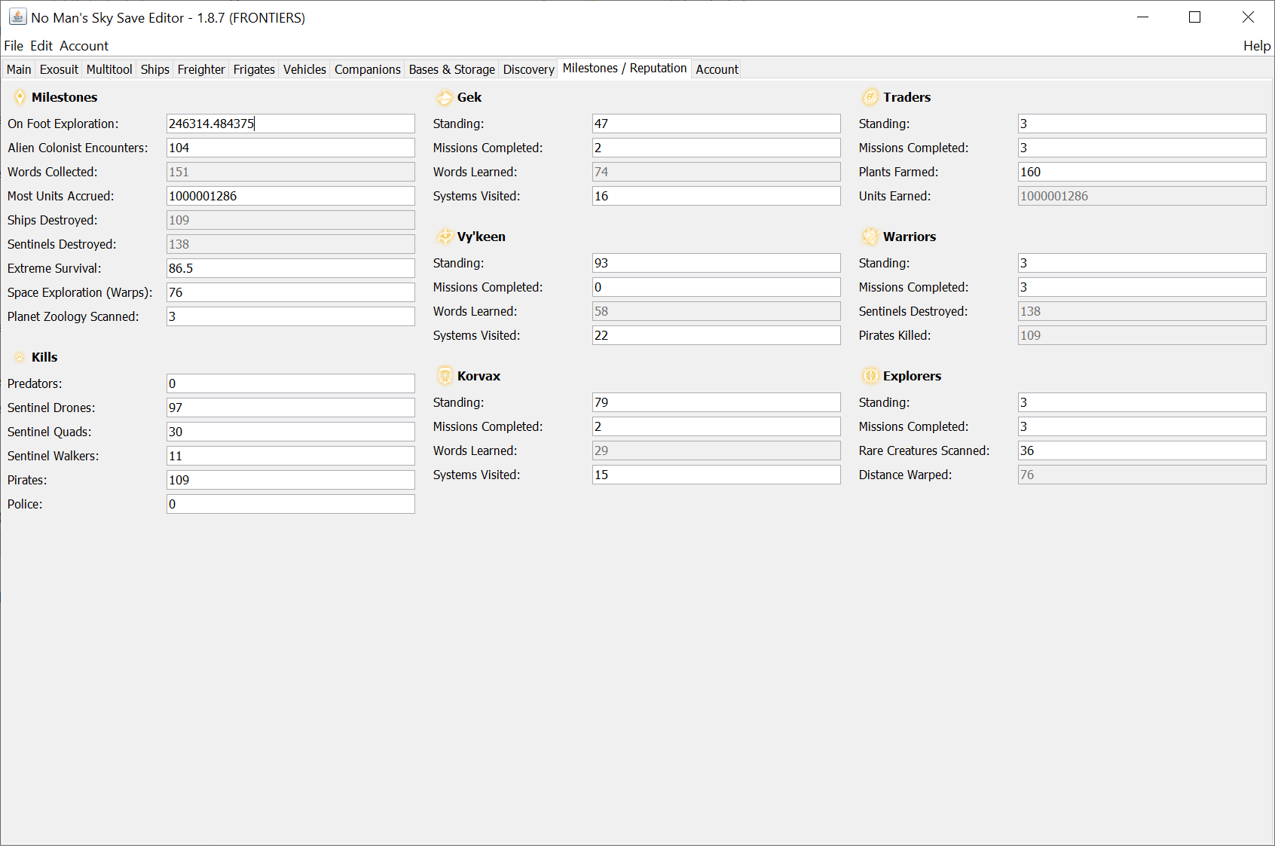1275x846 pixels.
Task: Click the Extreme Survival field
Action: [290, 268]
